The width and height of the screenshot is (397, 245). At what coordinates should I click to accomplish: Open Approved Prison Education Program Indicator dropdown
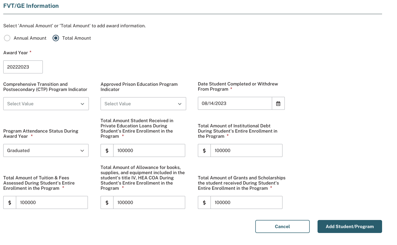pyautogui.click(x=143, y=104)
